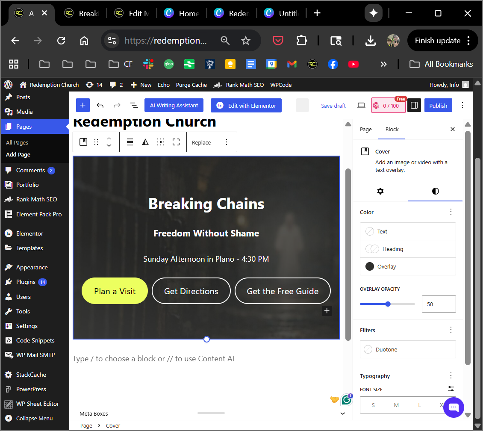Toggle the settings sidebar panel

(x=414, y=106)
